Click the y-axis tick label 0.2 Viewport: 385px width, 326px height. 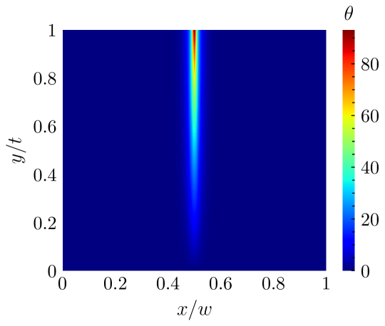[45, 224]
